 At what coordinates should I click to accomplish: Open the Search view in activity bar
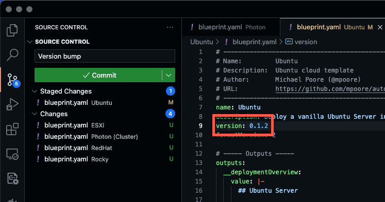coord(12,55)
